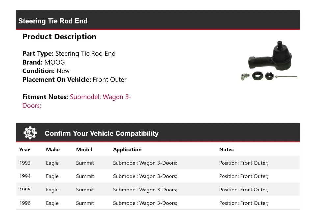The width and height of the screenshot is (316, 220).
Task: Click the gear icon beside Confirm Your Vehicle Compatibility
Action: pos(30,133)
